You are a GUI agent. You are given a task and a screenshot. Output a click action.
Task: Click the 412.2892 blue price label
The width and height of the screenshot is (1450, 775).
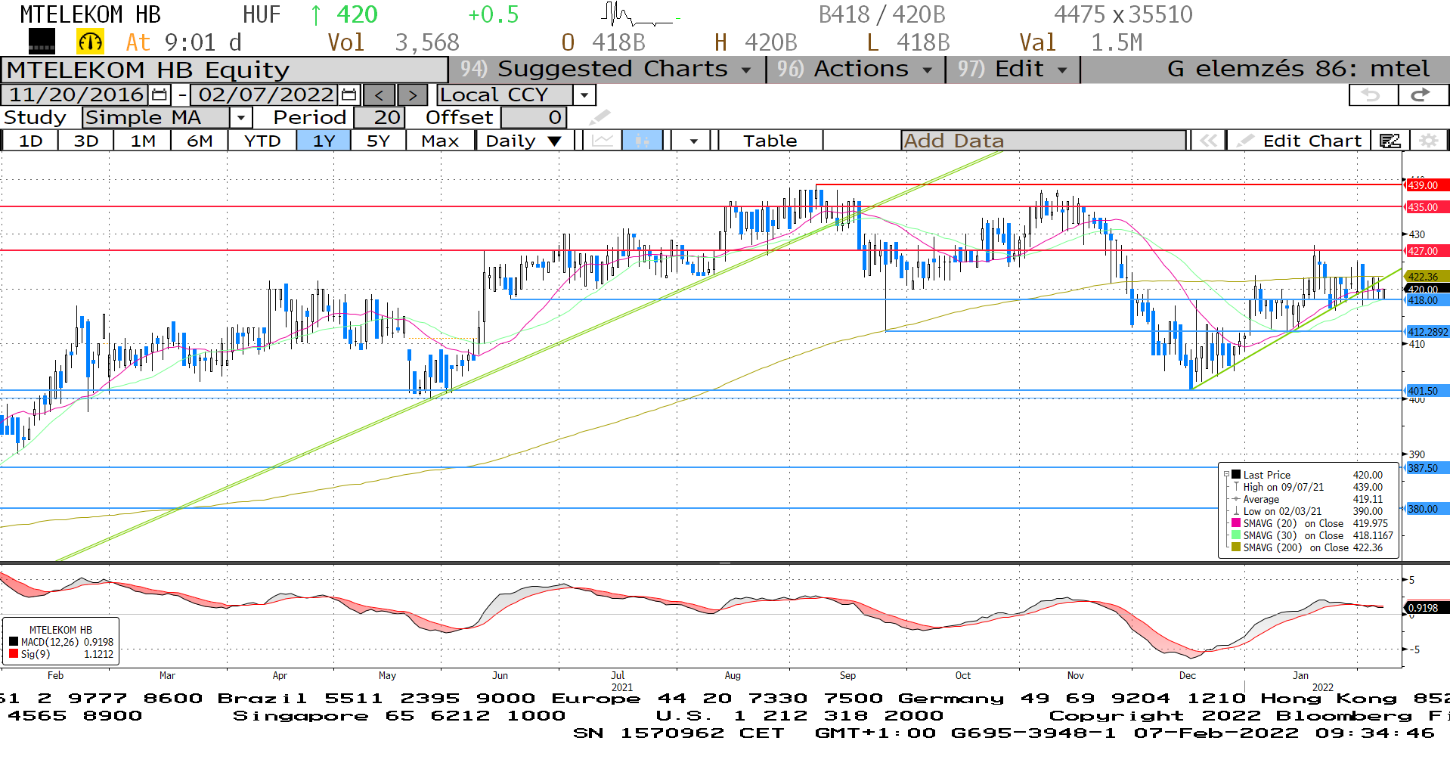click(1427, 332)
